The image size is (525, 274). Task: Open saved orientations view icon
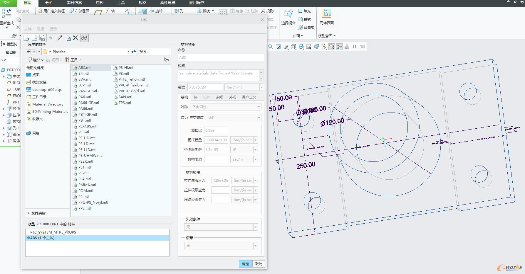[301, 47]
